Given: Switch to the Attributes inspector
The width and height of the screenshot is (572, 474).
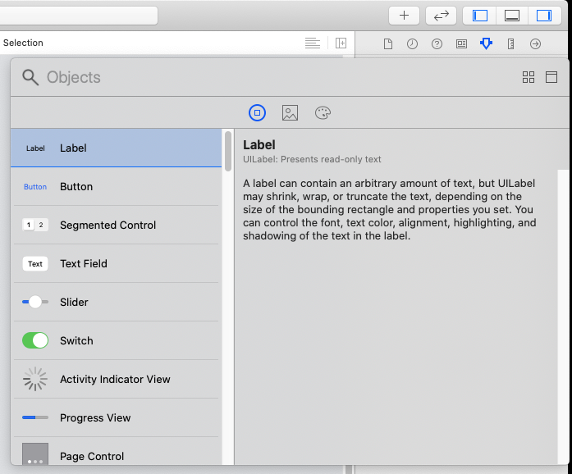Looking at the screenshot, I should [486, 43].
